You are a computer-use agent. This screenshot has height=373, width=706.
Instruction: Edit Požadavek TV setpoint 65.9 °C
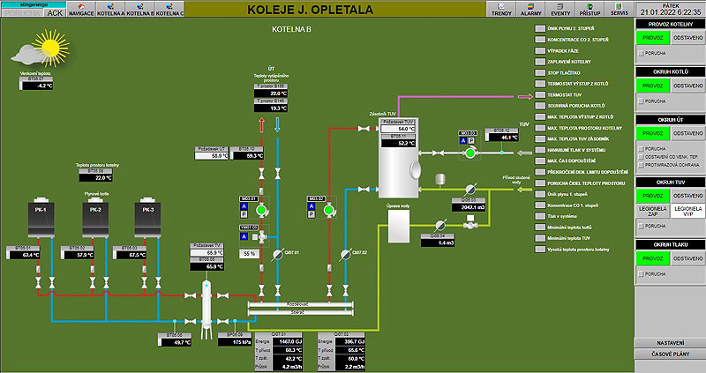point(207,253)
